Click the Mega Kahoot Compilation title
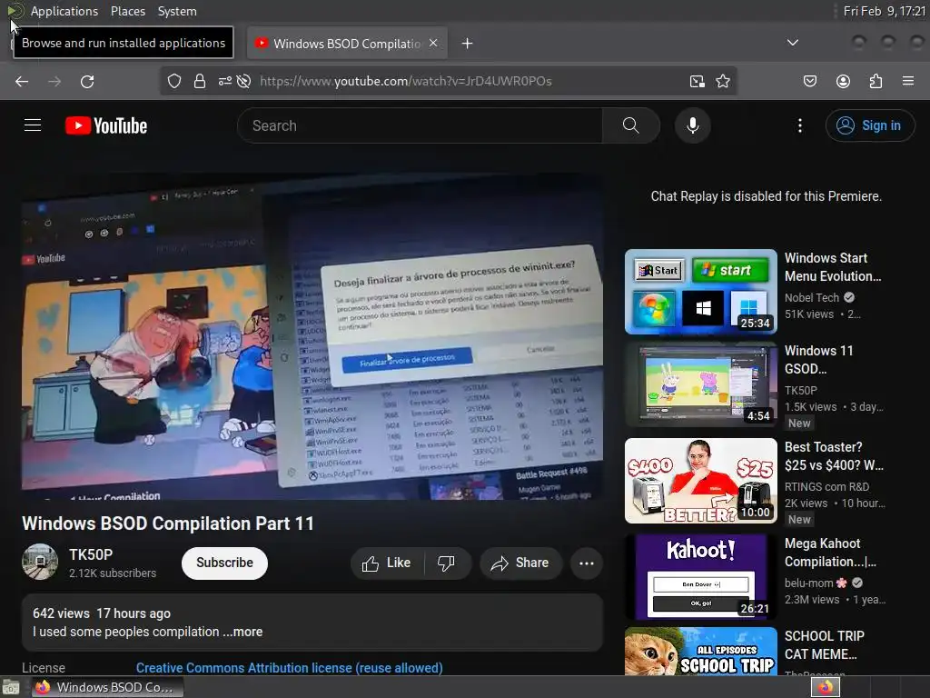 (830, 553)
